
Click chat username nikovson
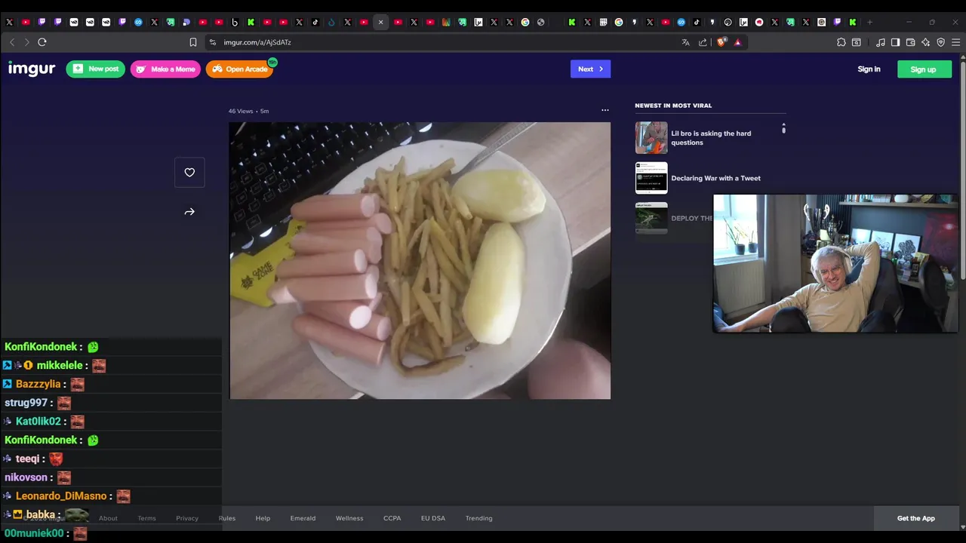pos(26,477)
